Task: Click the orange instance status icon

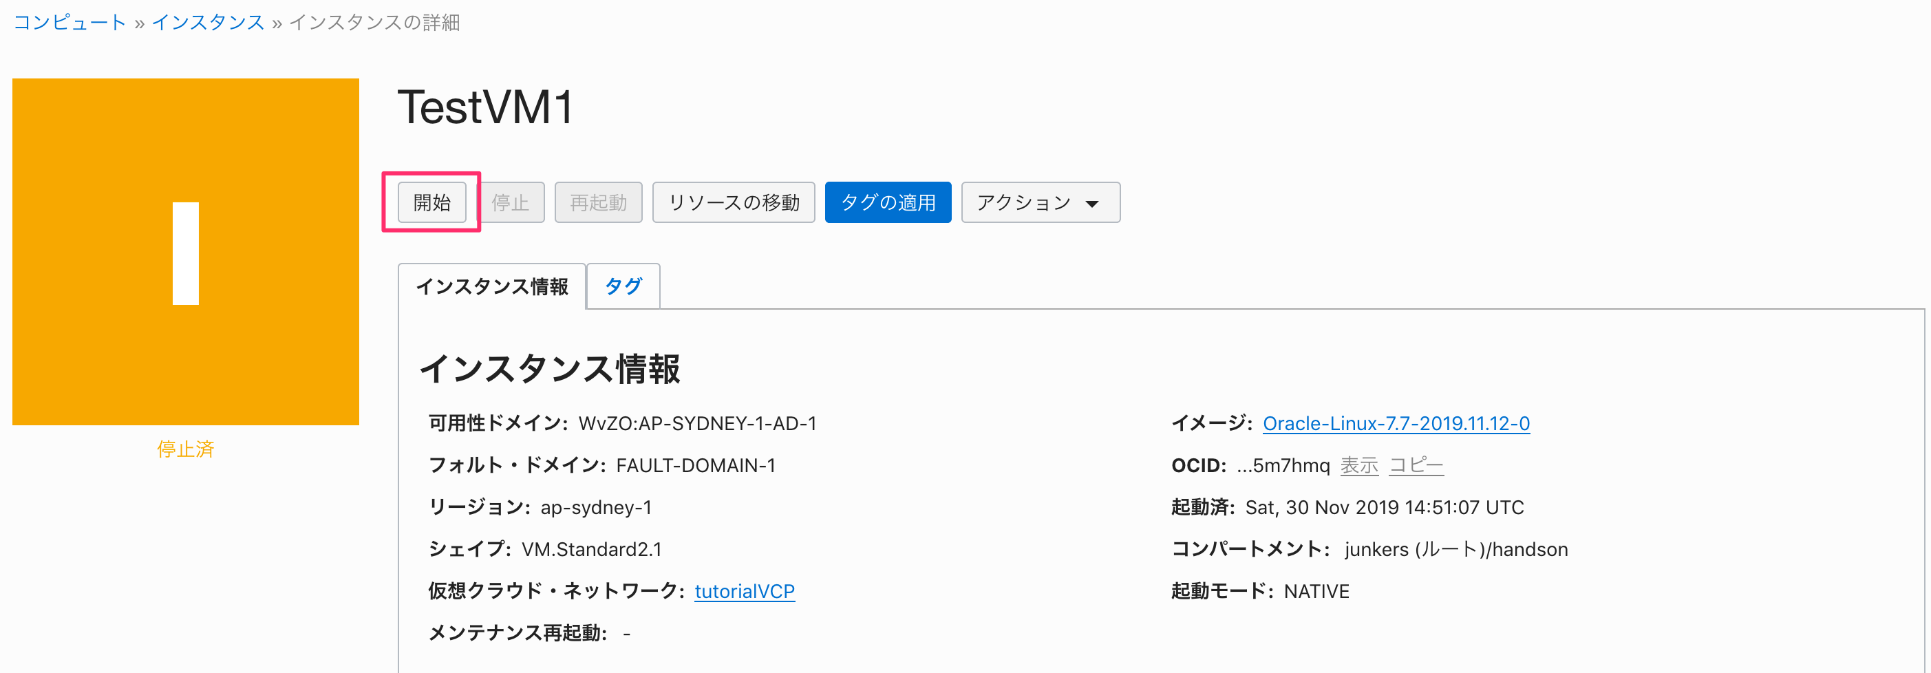Action: click(x=186, y=252)
